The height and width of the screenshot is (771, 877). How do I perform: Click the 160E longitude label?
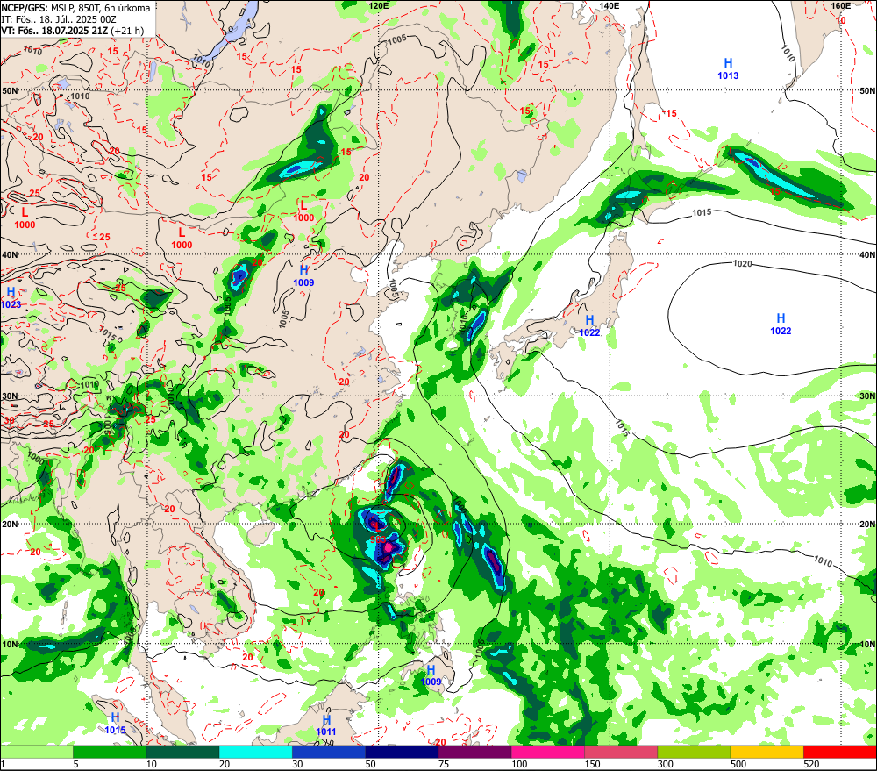(x=841, y=5)
